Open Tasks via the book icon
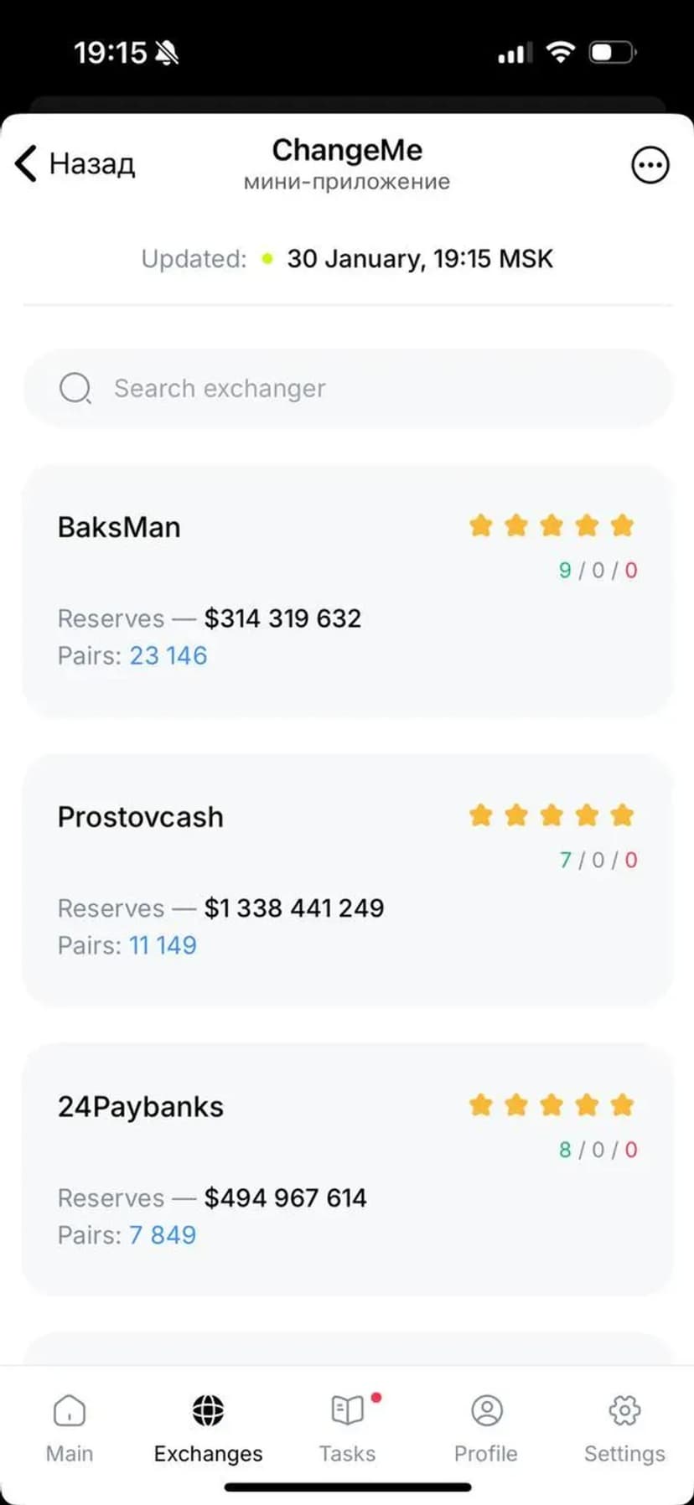 (347, 1410)
